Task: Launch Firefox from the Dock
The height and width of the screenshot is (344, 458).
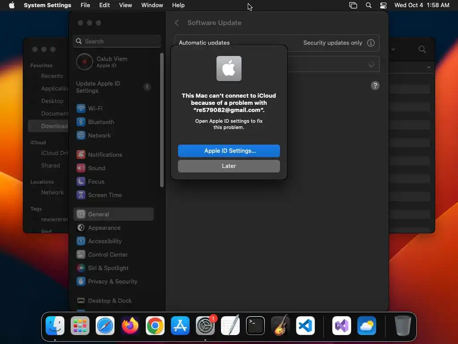Action: 130,325
